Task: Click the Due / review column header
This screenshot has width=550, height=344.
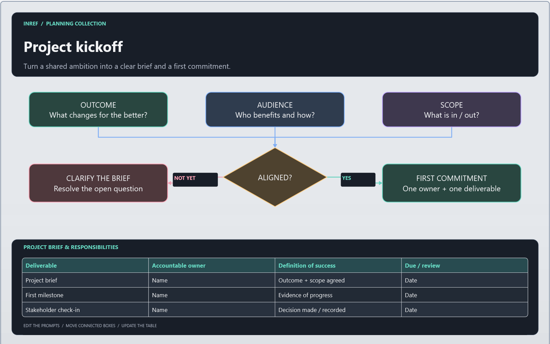Action: point(465,266)
